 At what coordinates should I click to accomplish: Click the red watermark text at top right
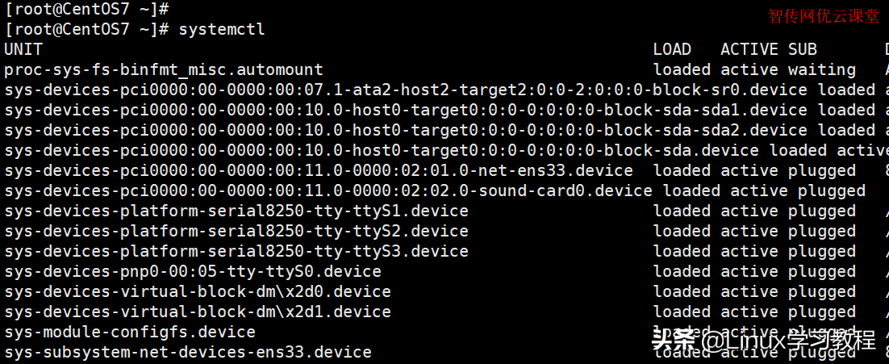click(823, 16)
